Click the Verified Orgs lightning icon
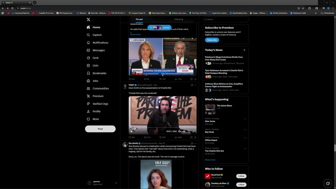The height and width of the screenshot is (189, 336). tap(88, 104)
